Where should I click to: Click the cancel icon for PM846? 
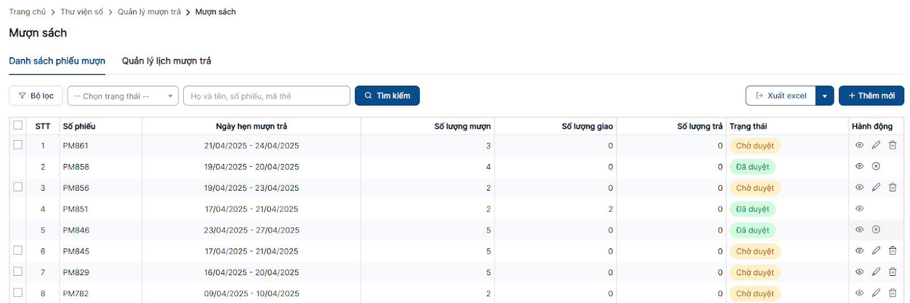point(876,230)
